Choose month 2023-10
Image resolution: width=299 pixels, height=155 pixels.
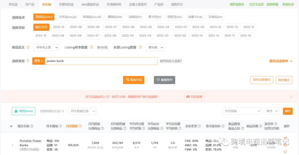click(59, 27)
